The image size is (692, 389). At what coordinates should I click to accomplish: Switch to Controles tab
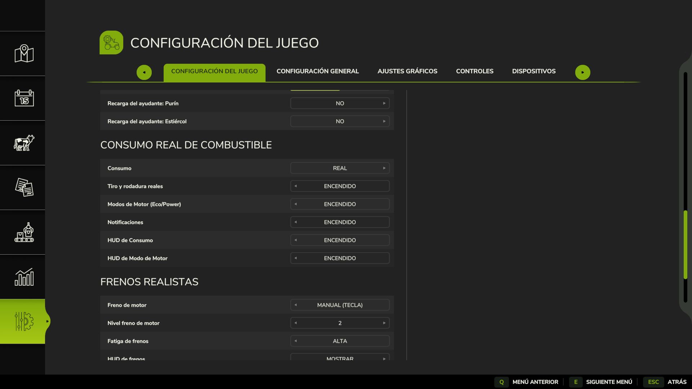tap(475, 71)
